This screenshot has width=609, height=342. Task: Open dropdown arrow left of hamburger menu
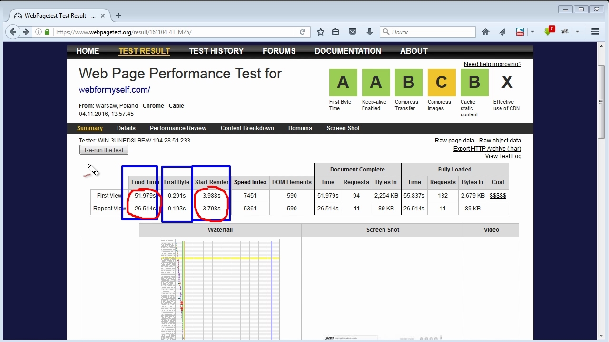pos(577,32)
